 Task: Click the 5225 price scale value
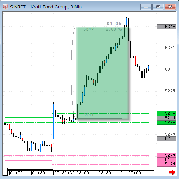pyautogui.click(x=170, y=134)
